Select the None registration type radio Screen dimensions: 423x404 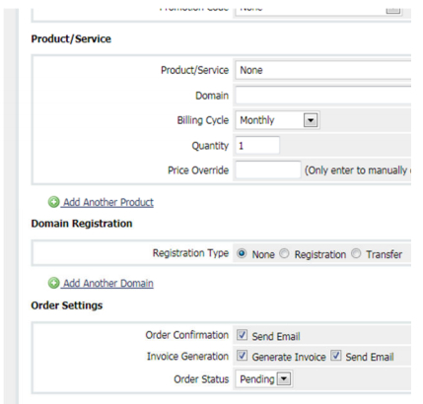click(242, 253)
